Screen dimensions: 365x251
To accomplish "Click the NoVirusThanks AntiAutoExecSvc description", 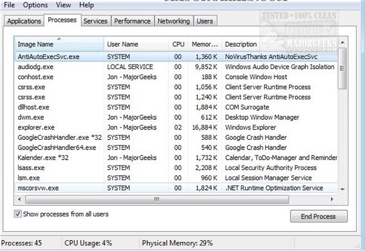I will pos(271,56).
